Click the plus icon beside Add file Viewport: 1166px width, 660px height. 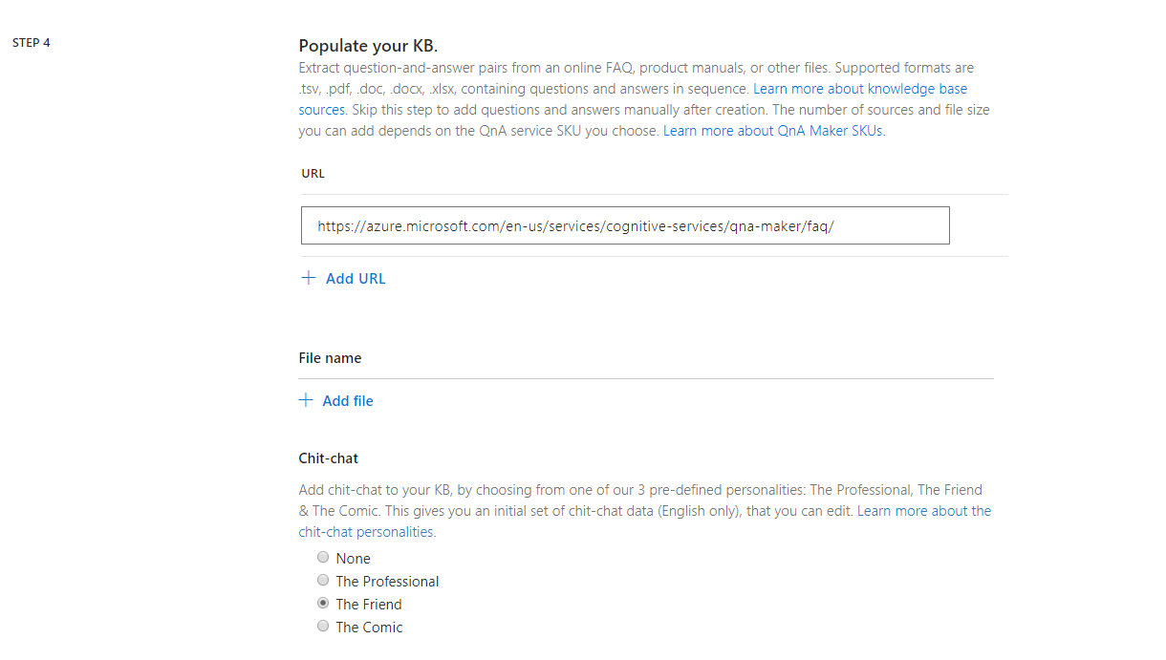tap(306, 399)
